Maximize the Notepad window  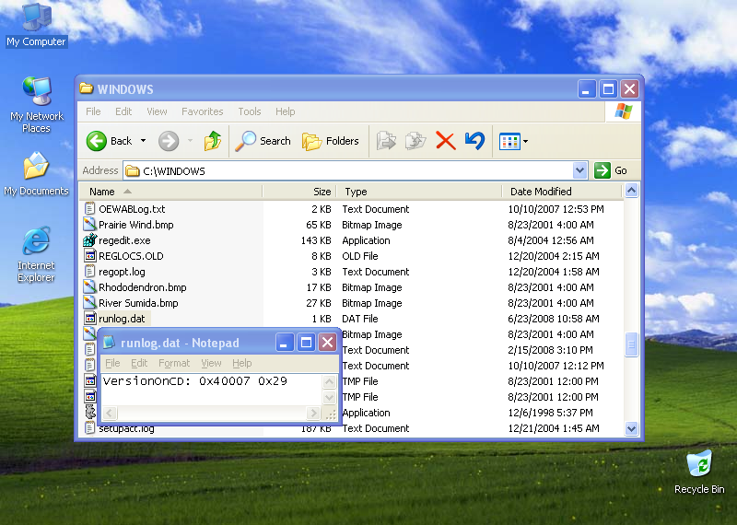[306, 343]
